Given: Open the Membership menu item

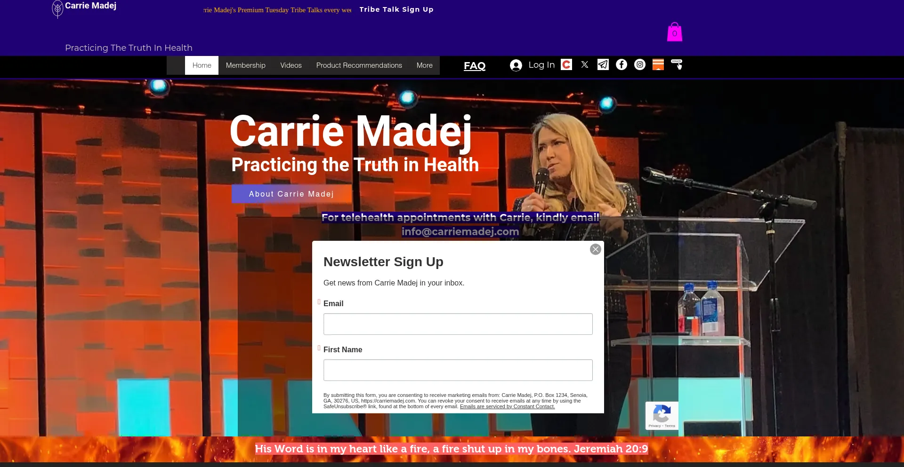Looking at the screenshot, I should (x=245, y=65).
